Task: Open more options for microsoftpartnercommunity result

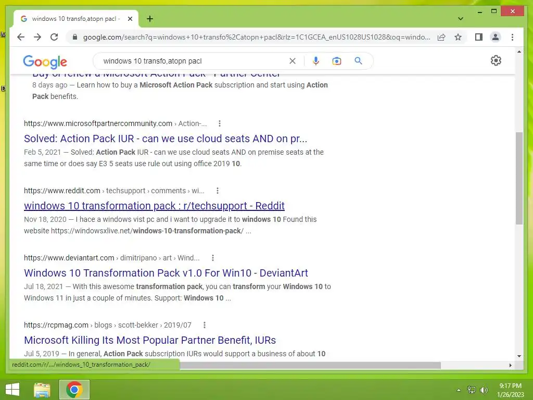Action: pos(220,123)
